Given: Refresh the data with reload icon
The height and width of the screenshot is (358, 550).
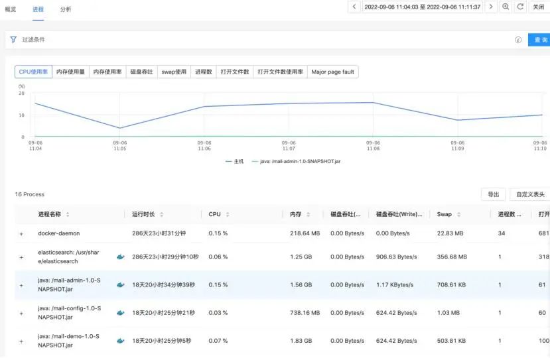Looking at the screenshot, I should (x=520, y=7).
